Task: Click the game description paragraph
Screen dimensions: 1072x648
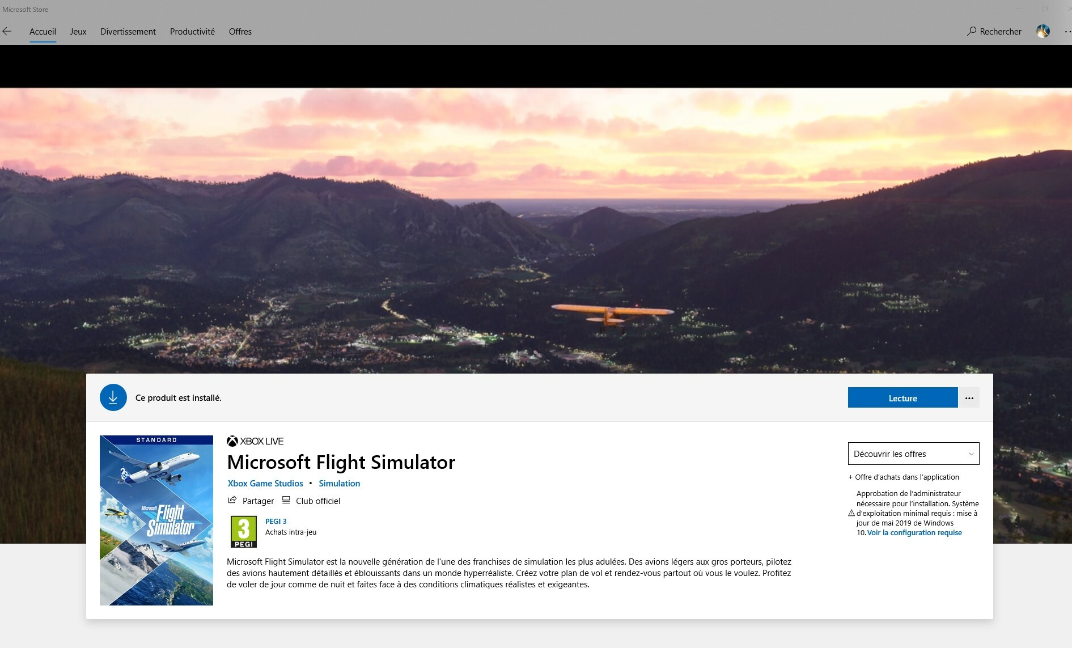Action: (509, 573)
